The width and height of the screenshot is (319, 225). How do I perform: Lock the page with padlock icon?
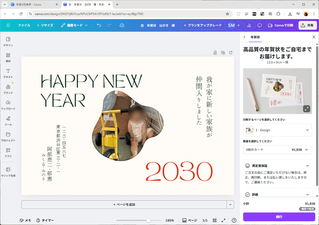point(215,53)
